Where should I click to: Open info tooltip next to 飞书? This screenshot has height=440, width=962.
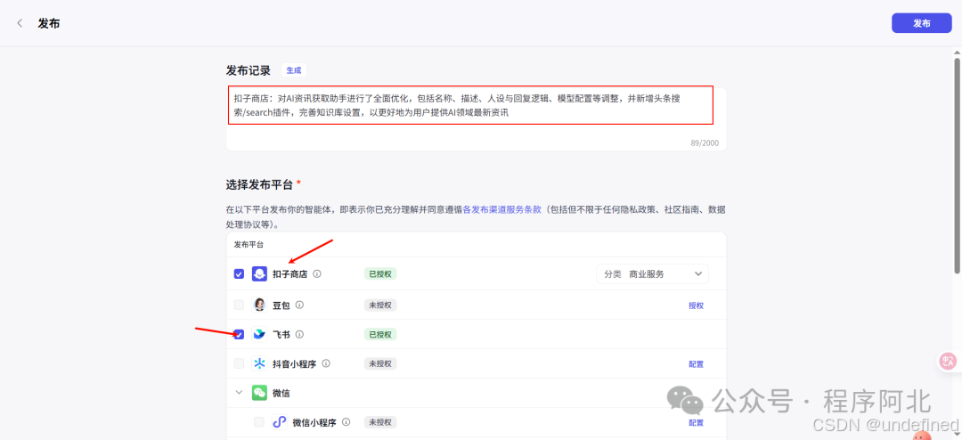point(299,334)
